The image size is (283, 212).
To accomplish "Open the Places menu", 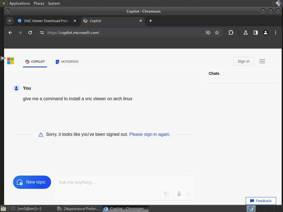I will pos(39,3).
